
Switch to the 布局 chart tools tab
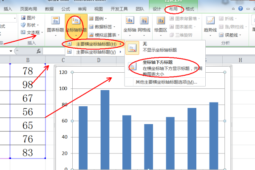[173, 9]
